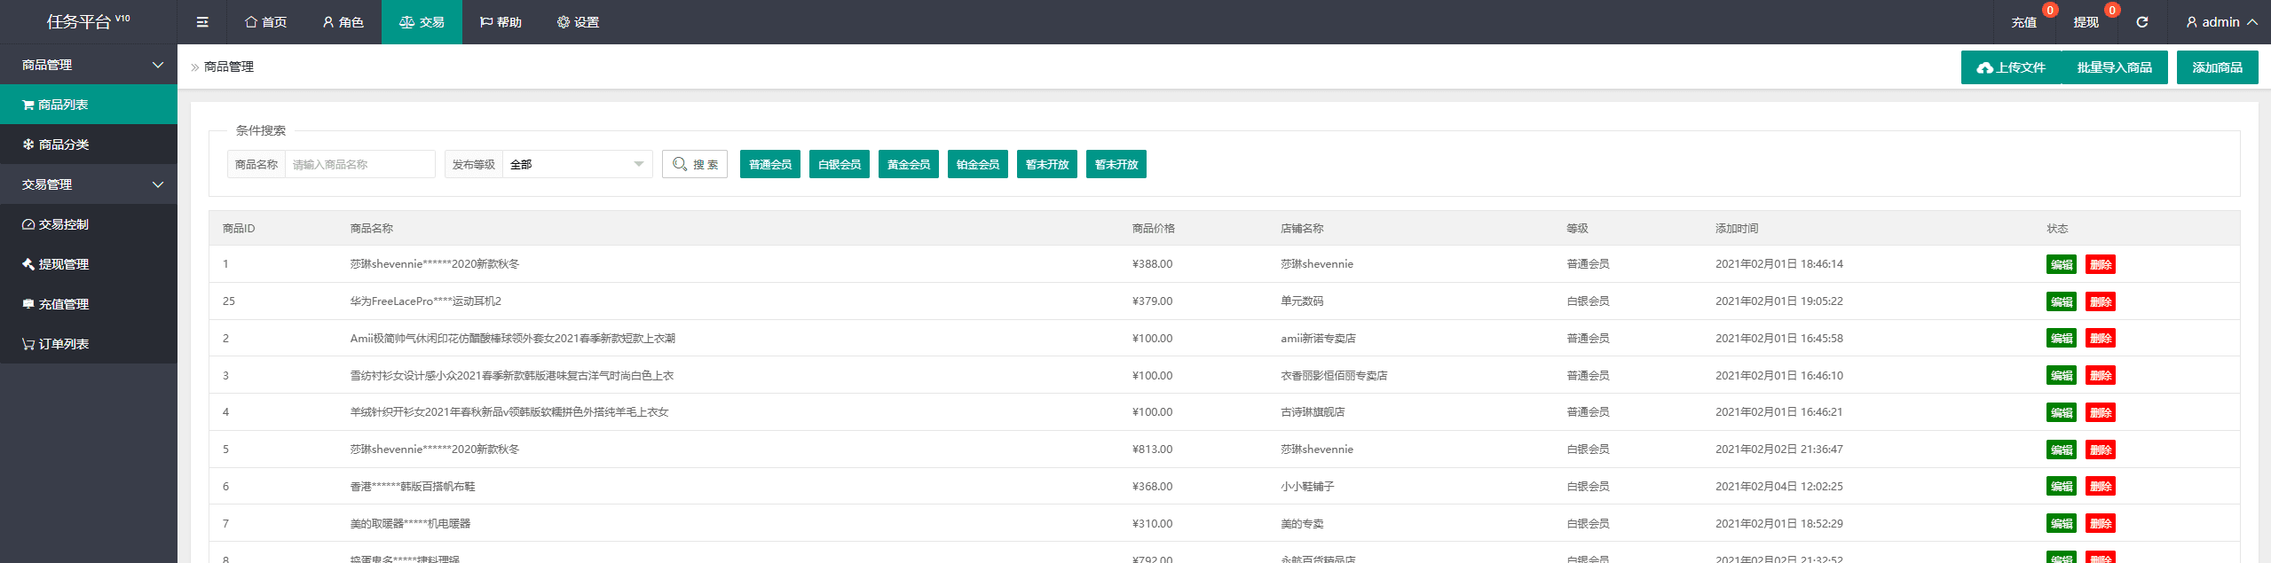
Task: Open 提现 notifications in top bar
Action: tap(2086, 22)
